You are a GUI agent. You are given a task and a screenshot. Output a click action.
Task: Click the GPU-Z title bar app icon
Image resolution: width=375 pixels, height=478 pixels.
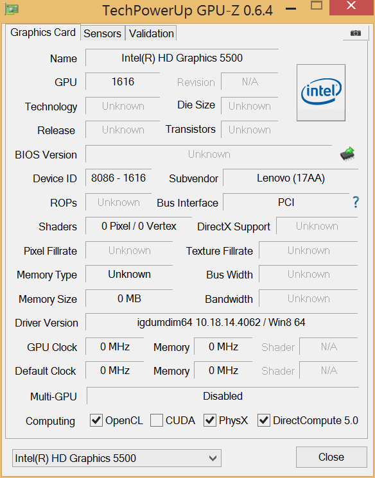pyautogui.click(x=12, y=9)
